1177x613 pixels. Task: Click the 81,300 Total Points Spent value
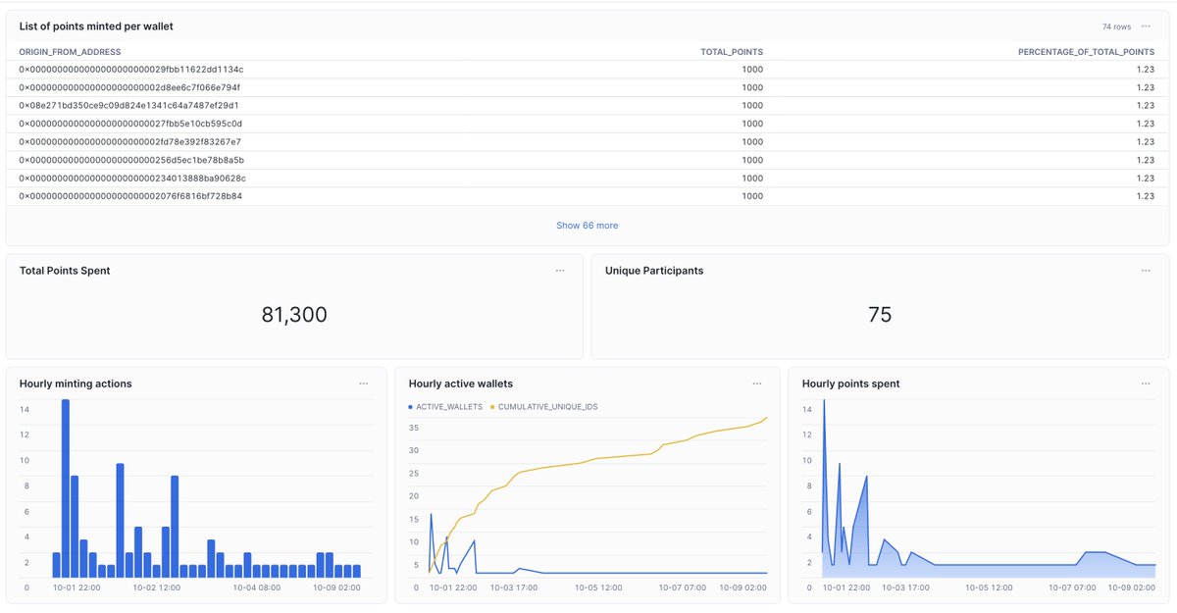point(294,315)
